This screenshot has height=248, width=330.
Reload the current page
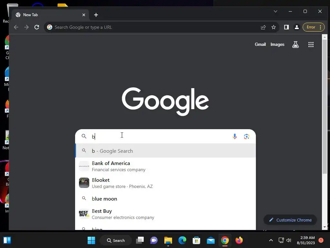(37, 27)
